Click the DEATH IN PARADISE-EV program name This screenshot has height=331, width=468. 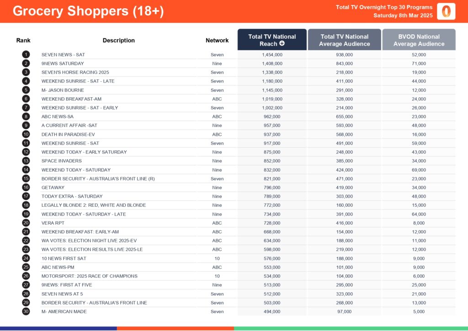pyautogui.click(x=68, y=134)
